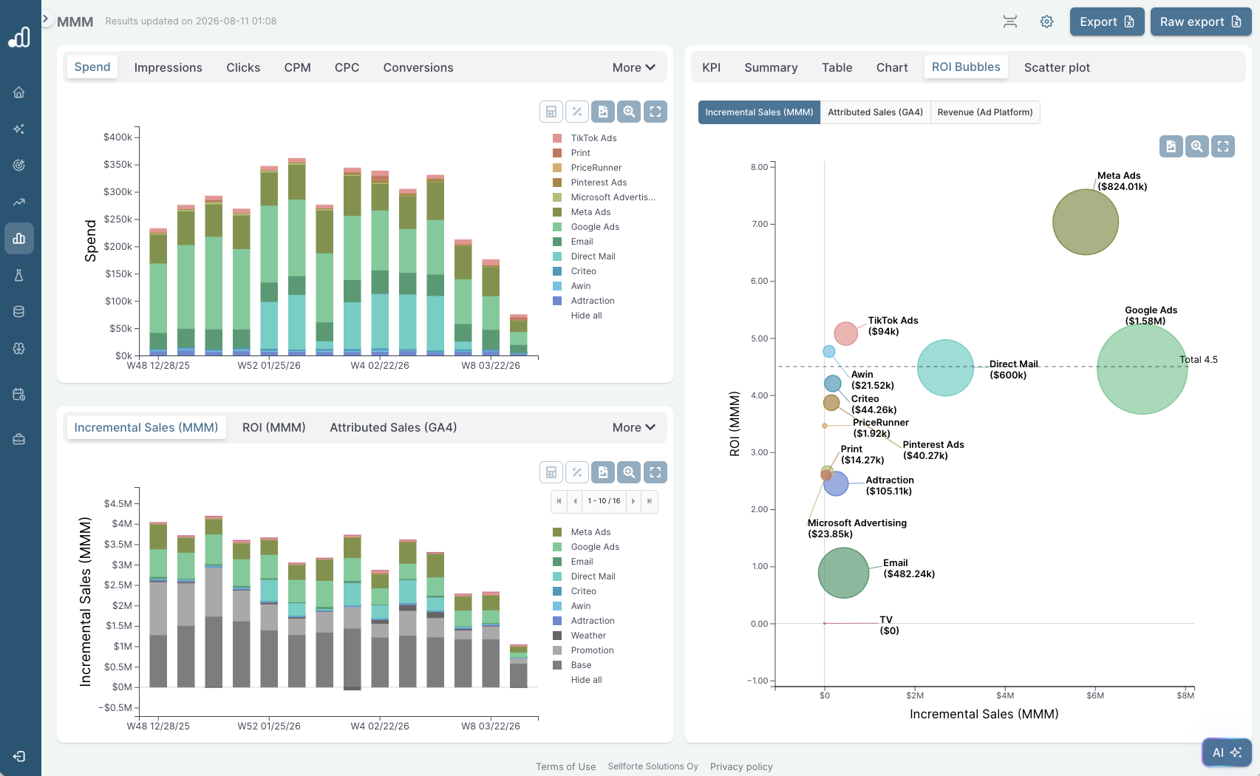Switch to the Conversions tab
Screen dimensions: 1260x776
(x=418, y=67)
